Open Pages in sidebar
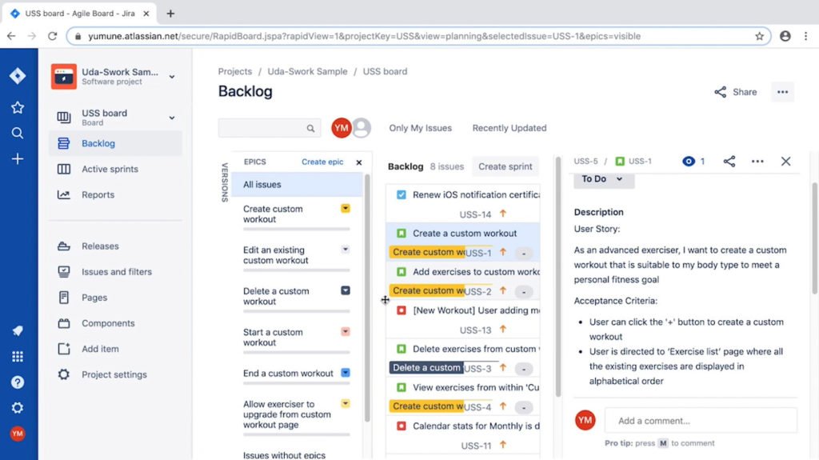 point(115,298)
